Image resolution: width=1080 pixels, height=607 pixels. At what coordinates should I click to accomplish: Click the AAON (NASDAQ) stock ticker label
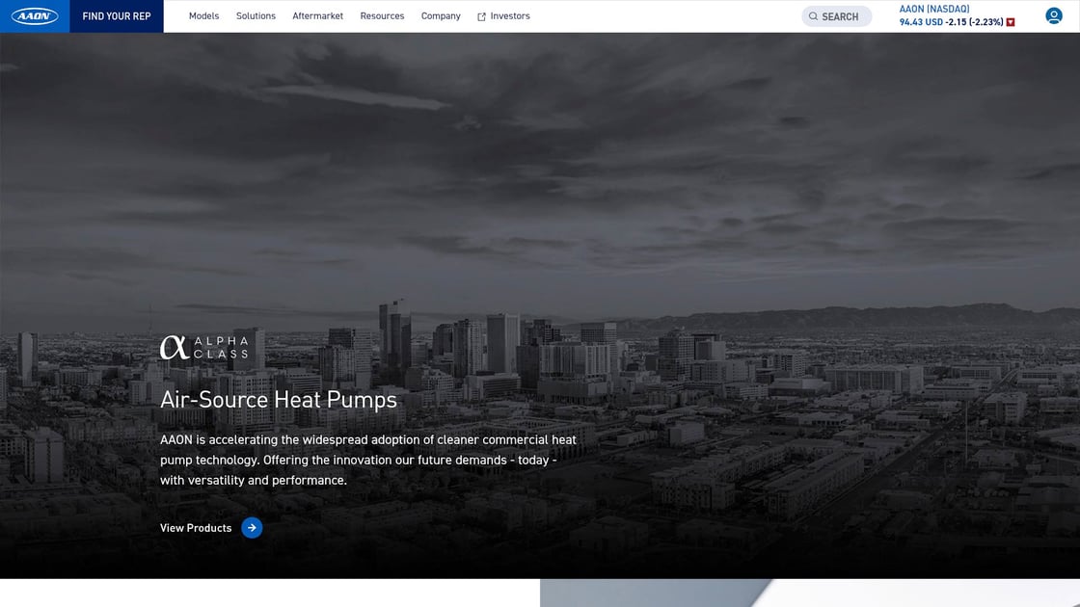pyautogui.click(x=934, y=9)
